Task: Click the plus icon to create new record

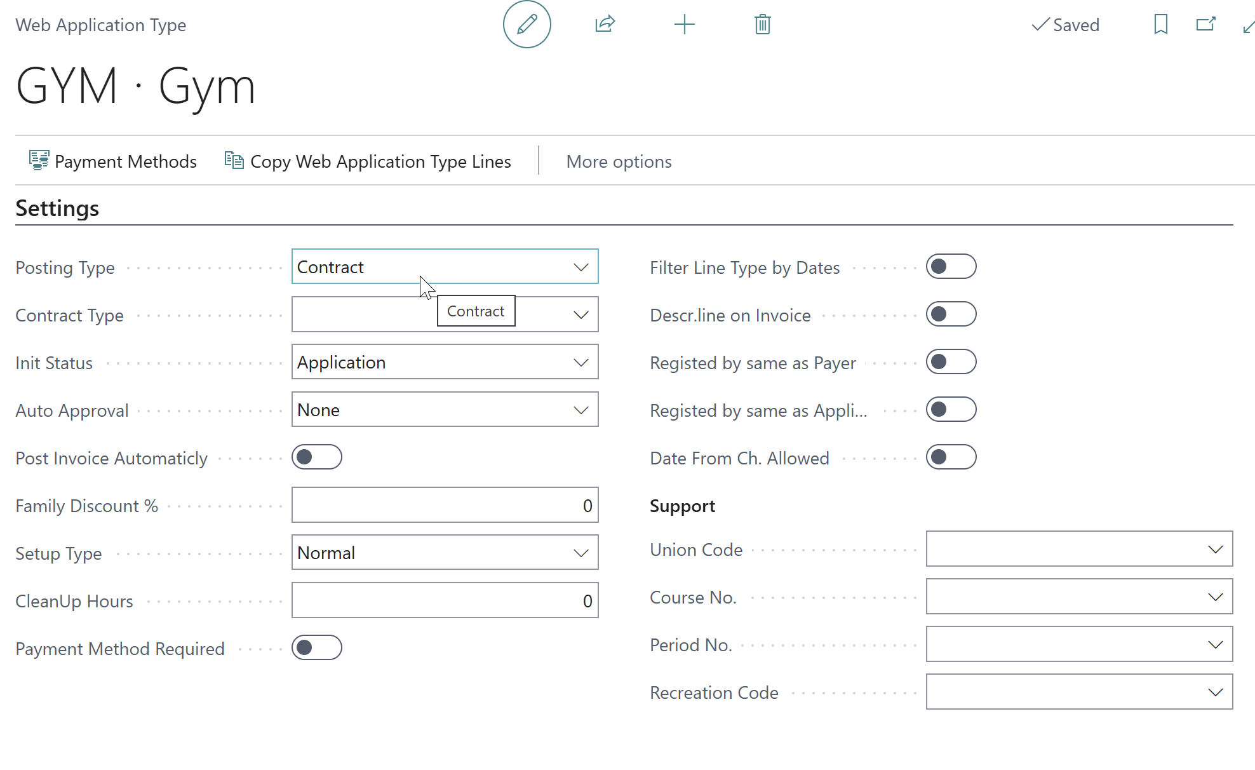Action: [684, 25]
